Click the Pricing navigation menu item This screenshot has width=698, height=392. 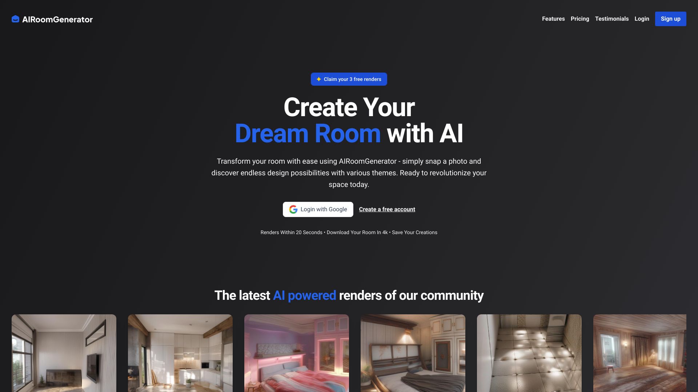coord(580,19)
